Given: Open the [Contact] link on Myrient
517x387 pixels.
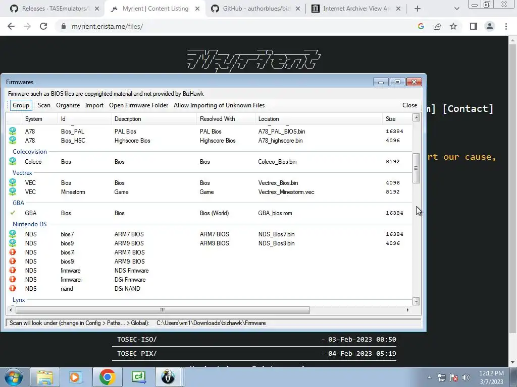Looking at the screenshot, I should pos(468,109).
